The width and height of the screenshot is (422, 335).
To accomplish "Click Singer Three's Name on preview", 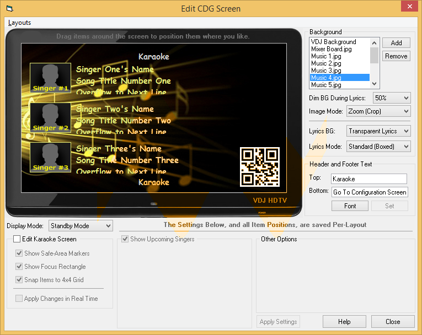I will (x=119, y=149).
